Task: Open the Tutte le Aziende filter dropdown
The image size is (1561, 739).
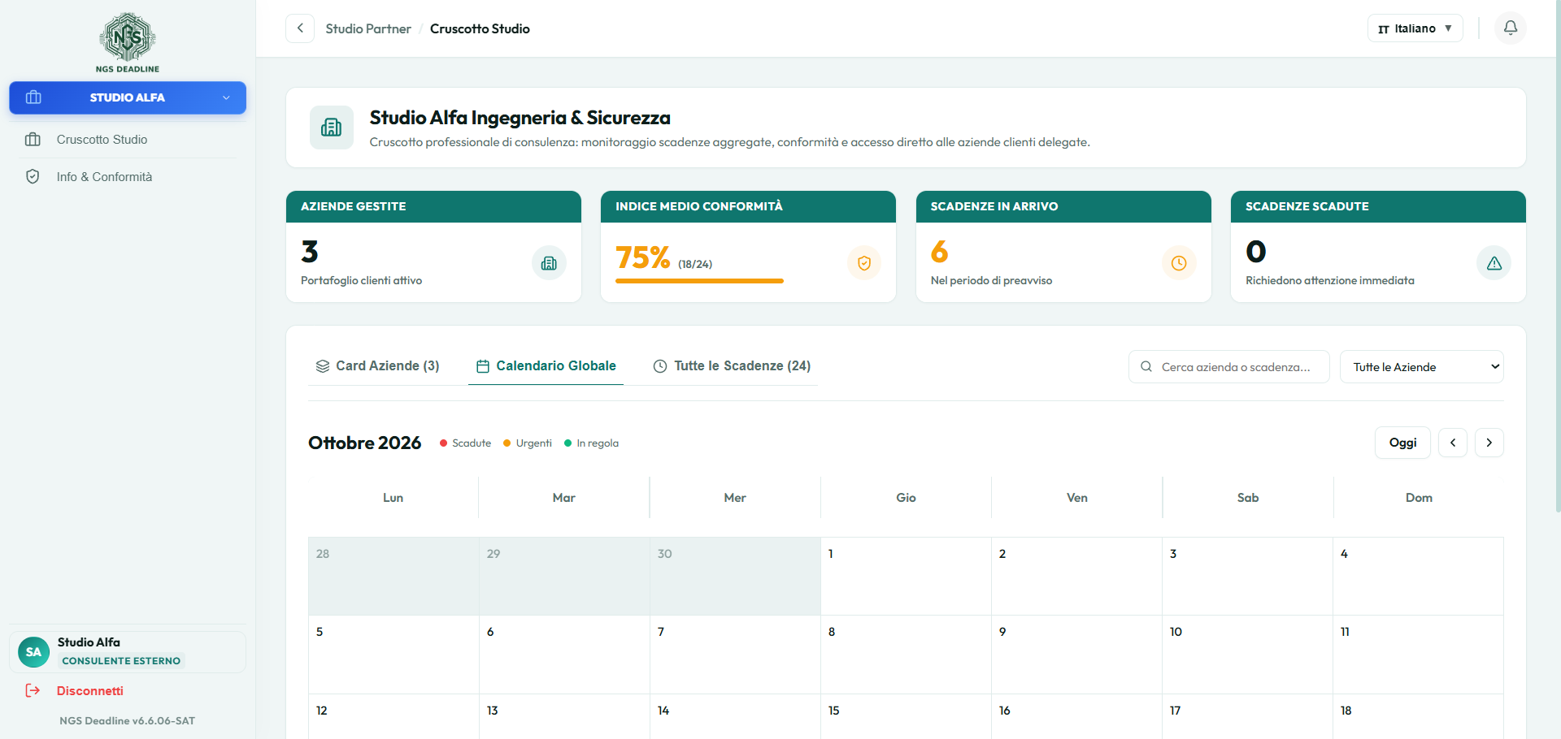Action: (x=1422, y=367)
